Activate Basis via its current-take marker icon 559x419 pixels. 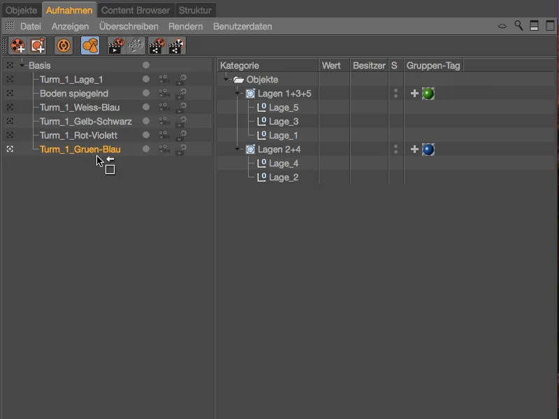[10, 65]
